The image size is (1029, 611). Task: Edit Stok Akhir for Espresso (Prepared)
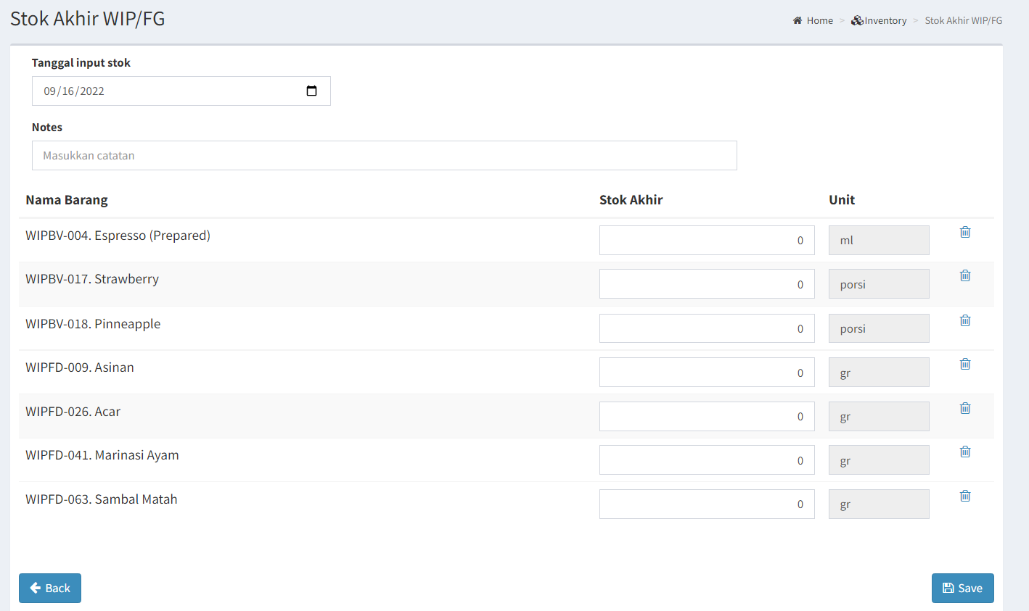tap(707, 240)
